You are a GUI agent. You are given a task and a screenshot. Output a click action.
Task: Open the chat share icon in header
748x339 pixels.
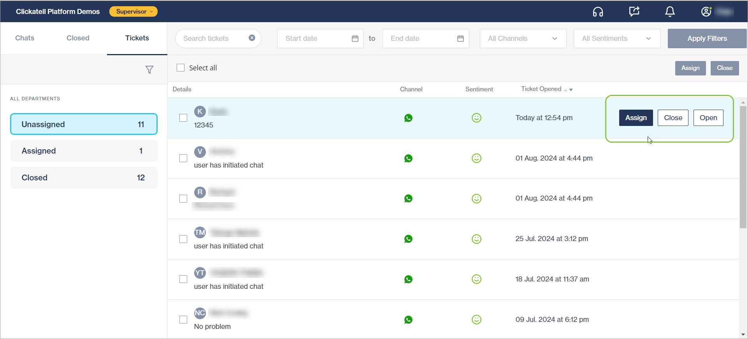pyautogui.click(x=634, y=12)
